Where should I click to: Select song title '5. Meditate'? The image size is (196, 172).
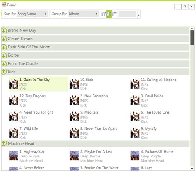89,112
